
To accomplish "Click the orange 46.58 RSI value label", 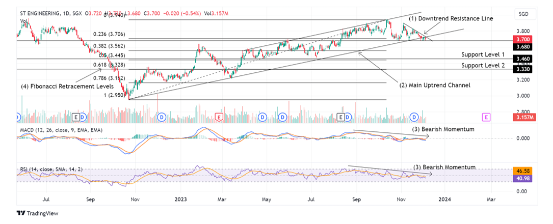I will click(x=523, y=172).
